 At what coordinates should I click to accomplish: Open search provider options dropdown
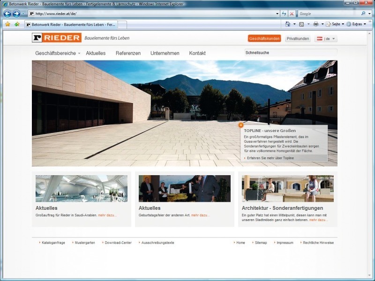[369, 14]
